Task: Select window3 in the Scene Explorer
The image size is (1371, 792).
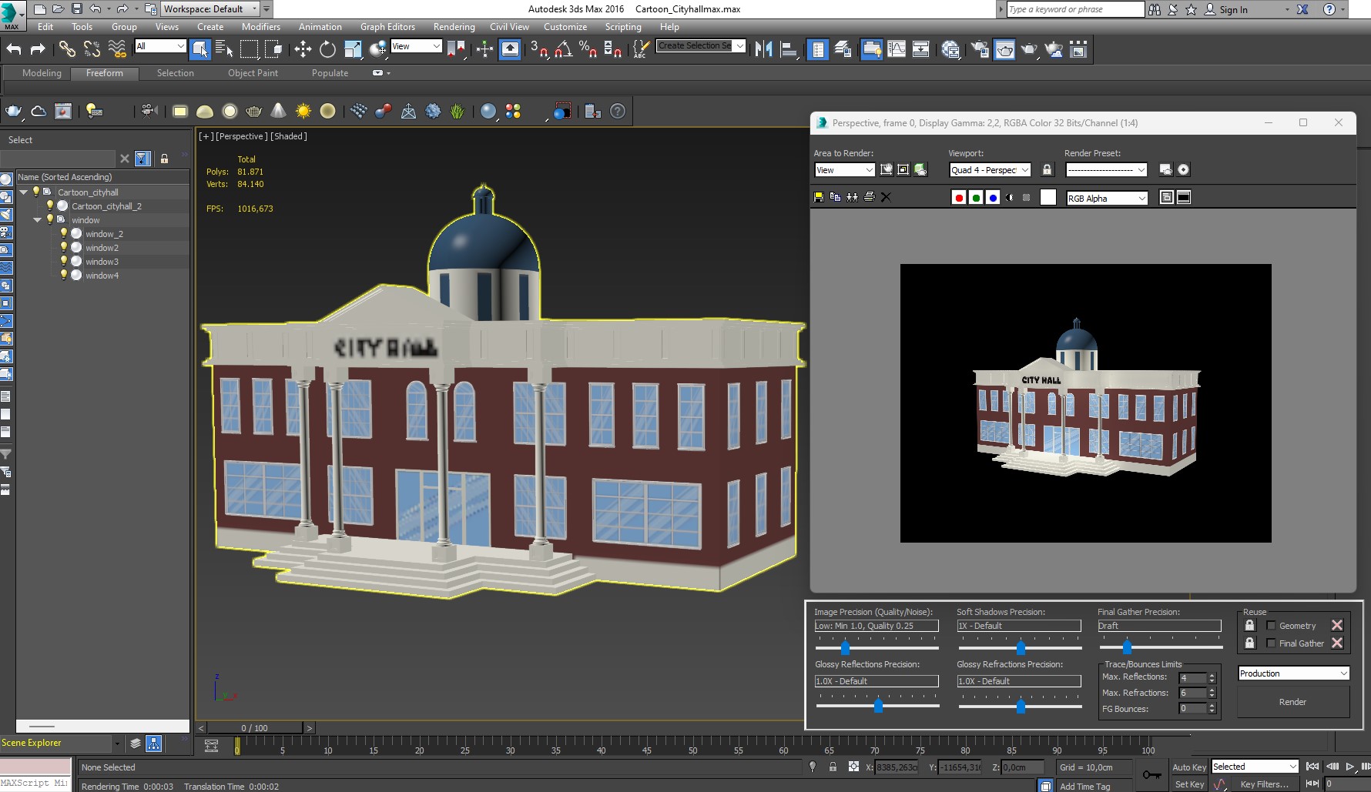Action: click(102, 262)
